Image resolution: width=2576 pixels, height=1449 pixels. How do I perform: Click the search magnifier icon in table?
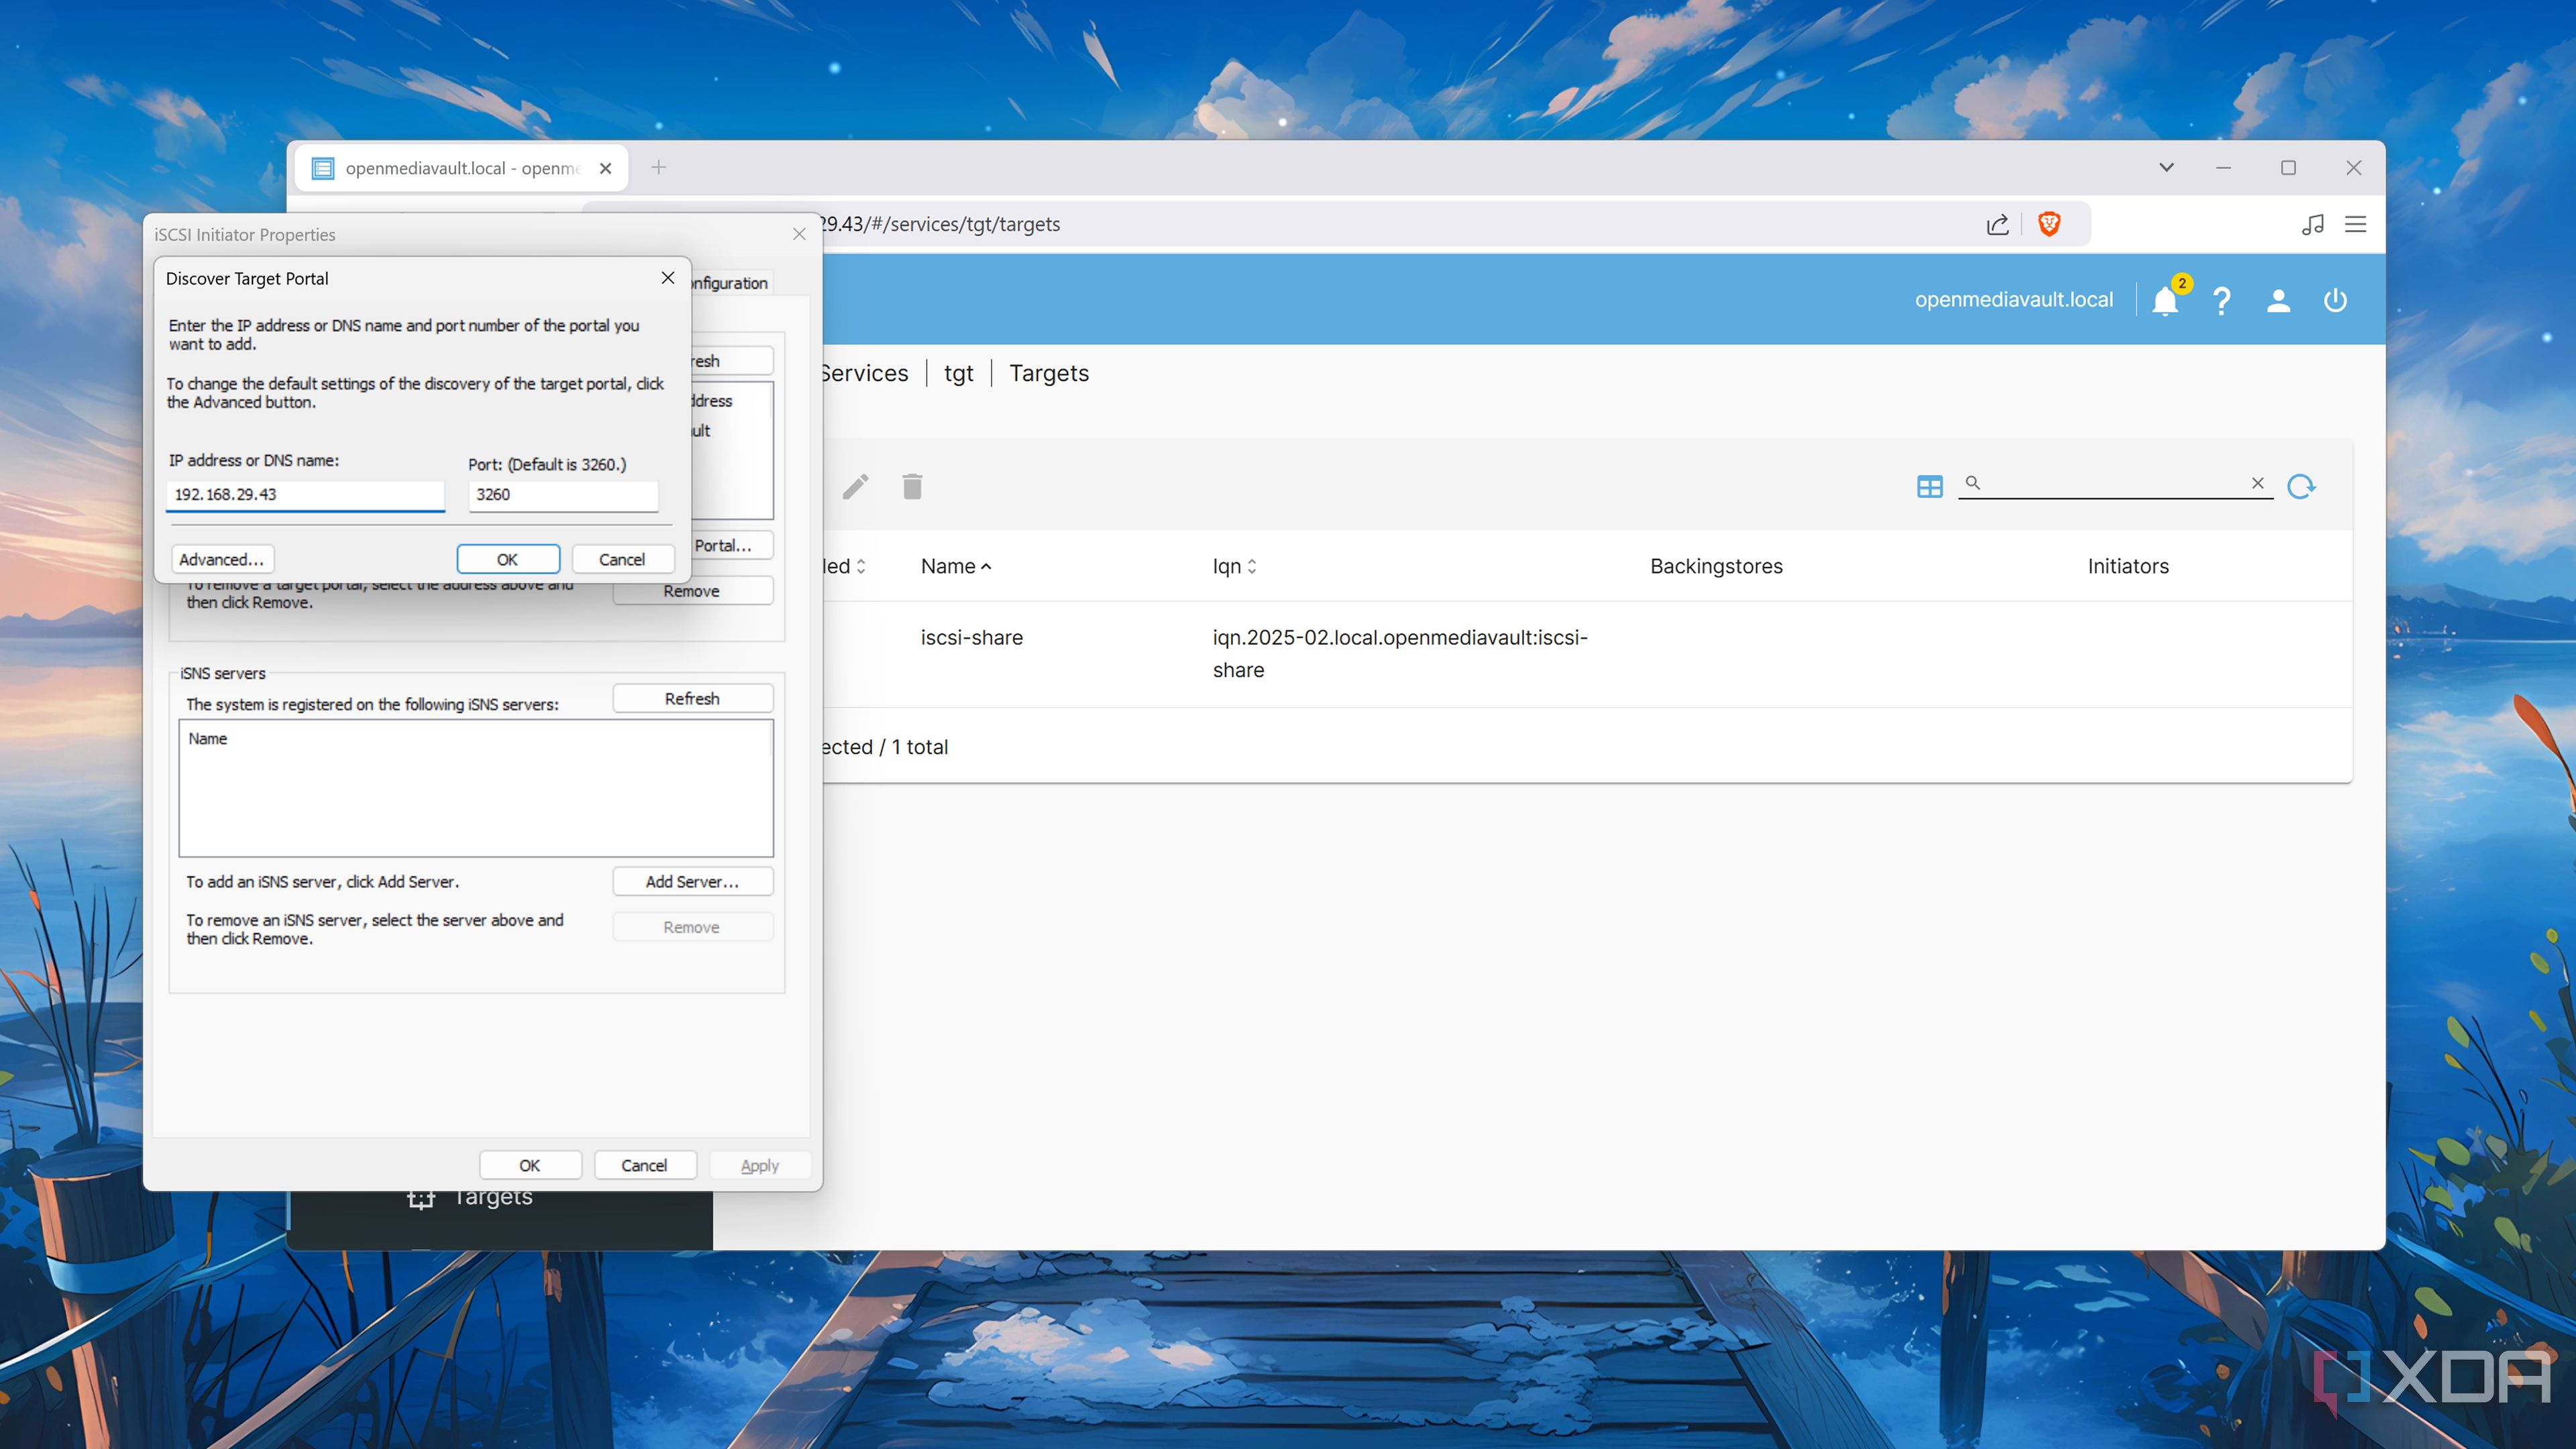[1973, 483]
